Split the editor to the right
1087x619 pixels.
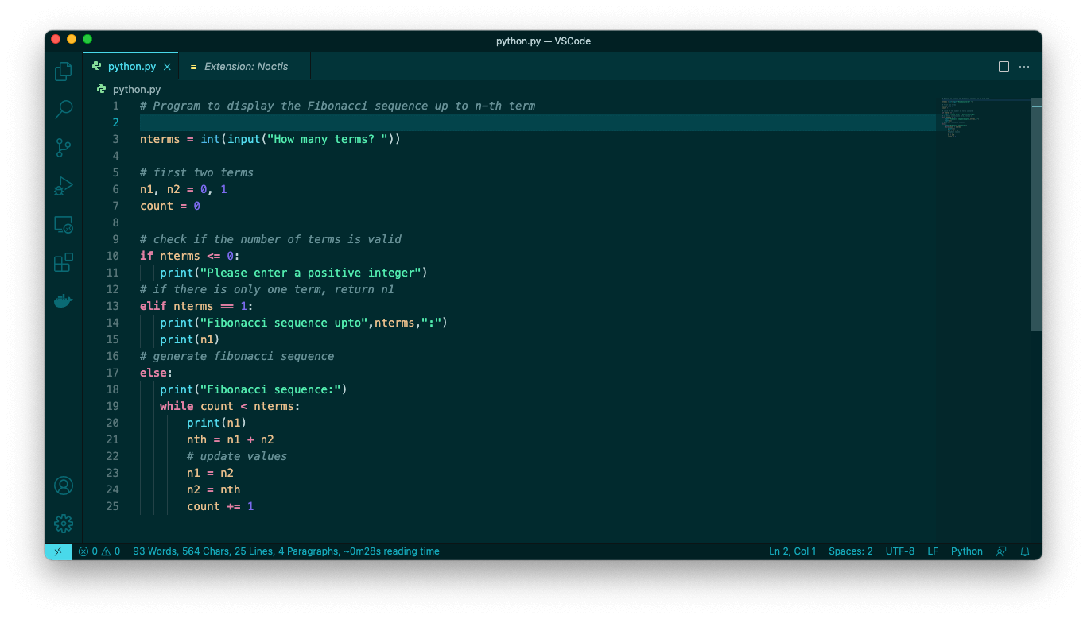coord(1004,67)
